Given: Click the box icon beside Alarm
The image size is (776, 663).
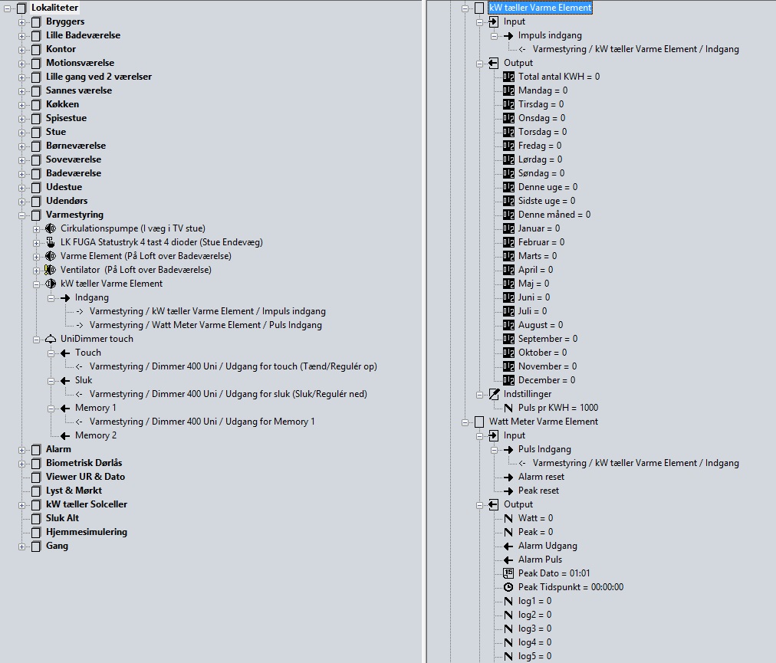Looking at the screenshot, I should coord(36,449).
